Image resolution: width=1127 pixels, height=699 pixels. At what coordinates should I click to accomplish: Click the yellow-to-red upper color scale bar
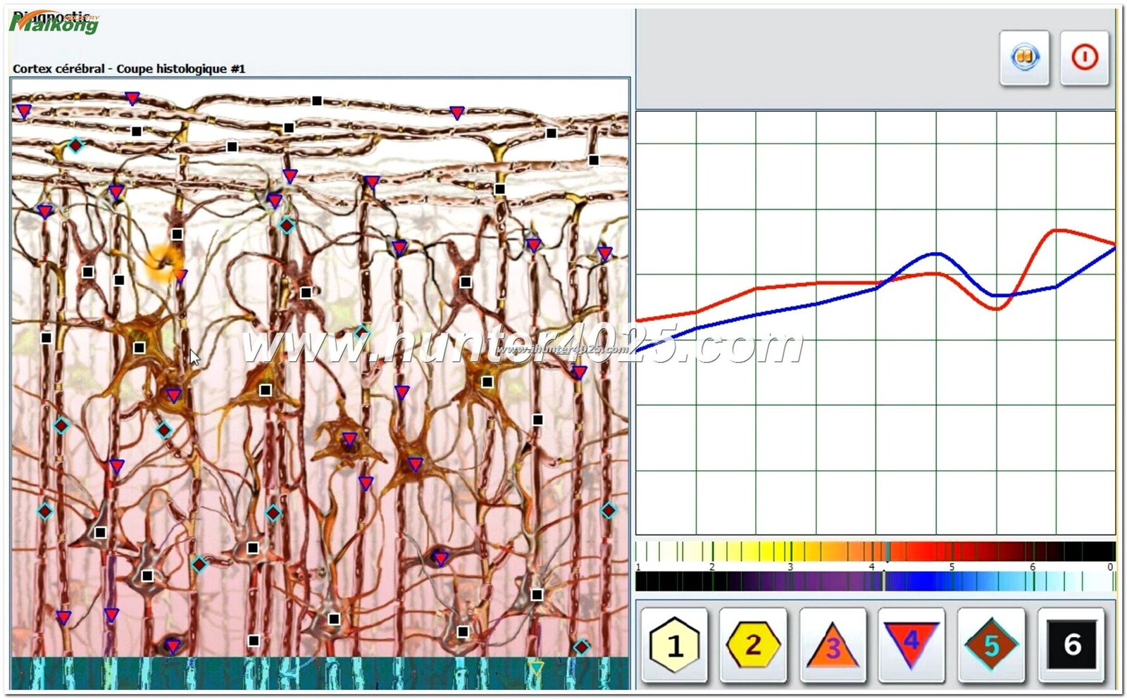click(875, 550)
